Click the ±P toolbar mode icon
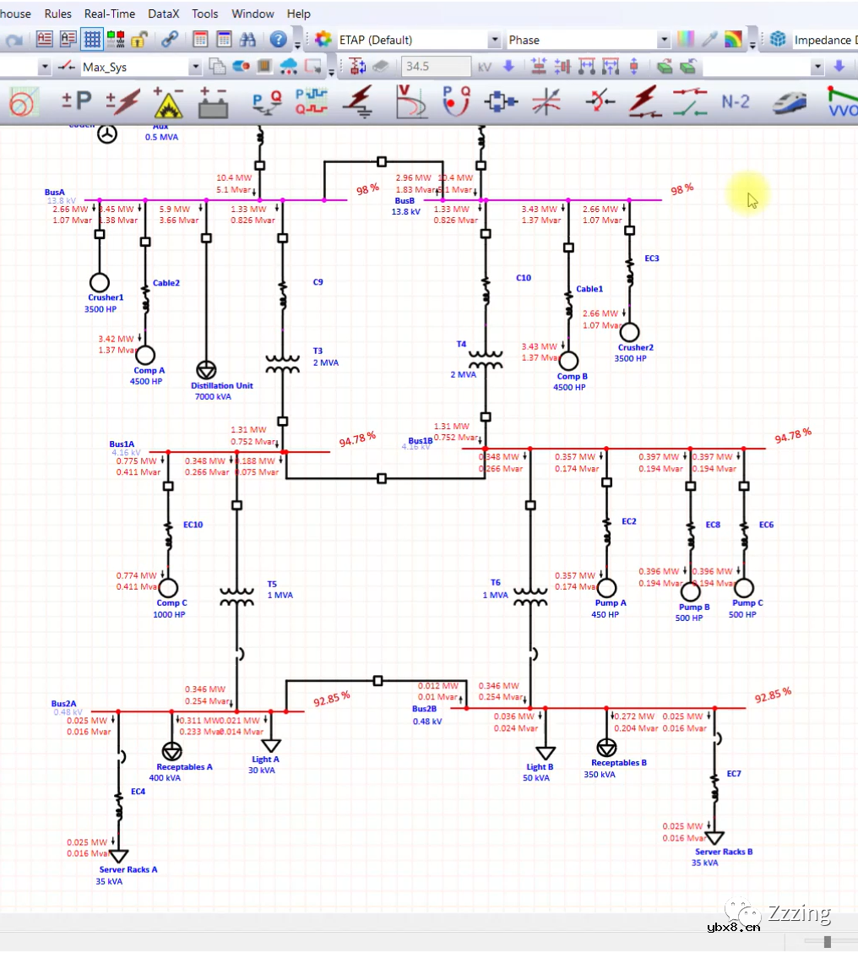This screenshot has height=953, width=858. (77, 102)
